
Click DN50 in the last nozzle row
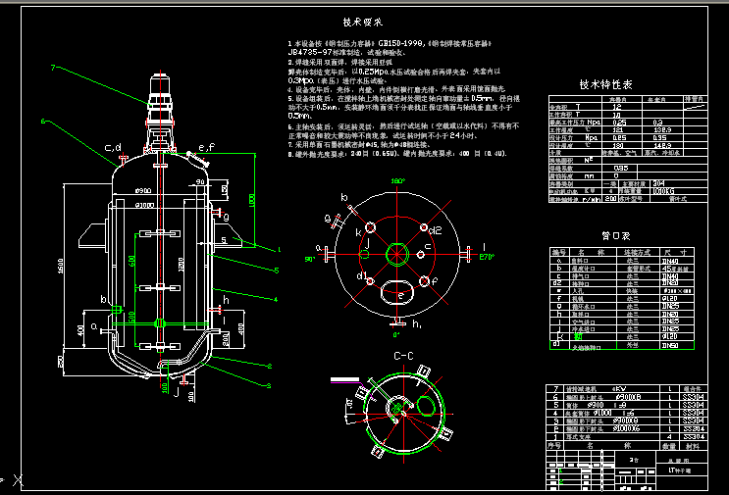click(670, 345)
